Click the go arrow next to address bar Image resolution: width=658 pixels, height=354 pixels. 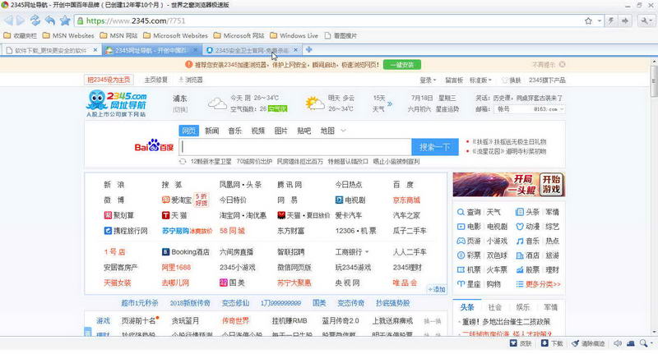point(625,21)
